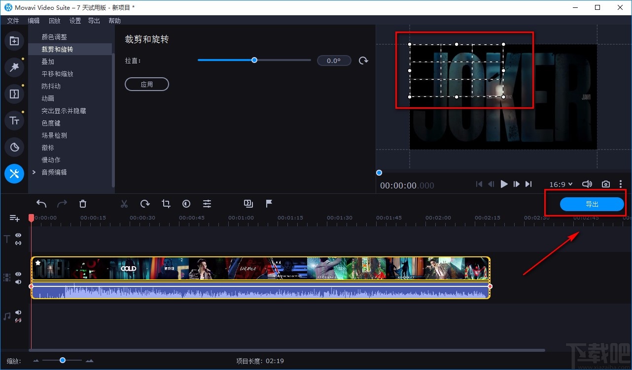Image resolution: width=632 pixels, height=370 pixels.
Task: Toggle the audio track link icon
Action: pos(18,320)
